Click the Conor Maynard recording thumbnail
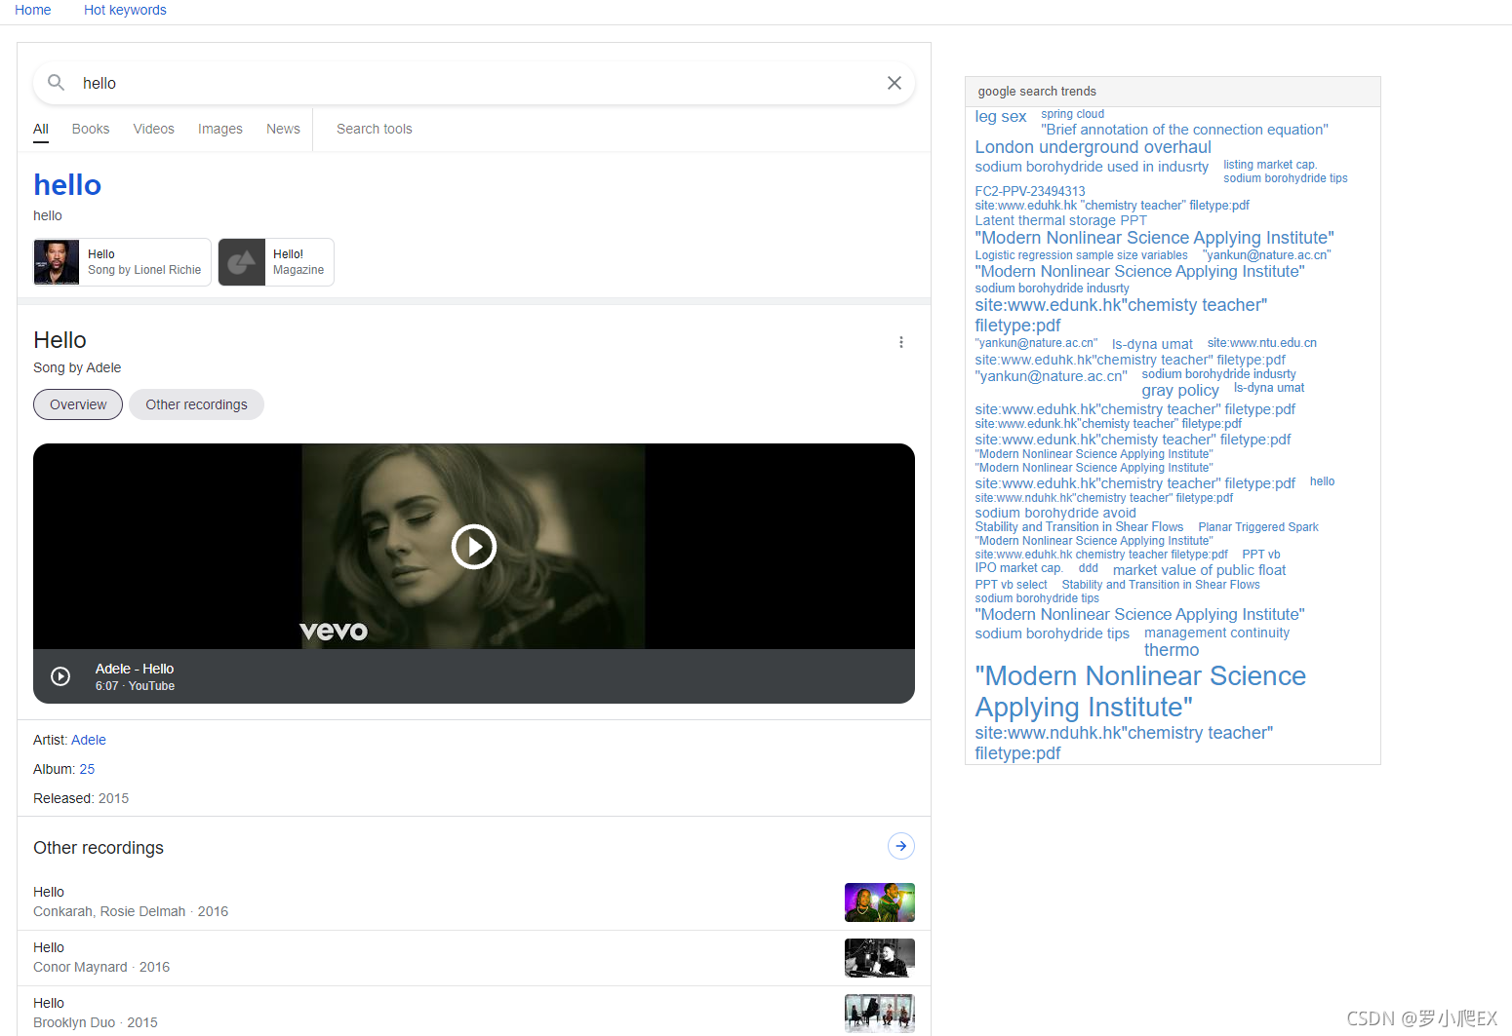The height and width of the screenshot is (1036, 1512). (x=880, y=958)
